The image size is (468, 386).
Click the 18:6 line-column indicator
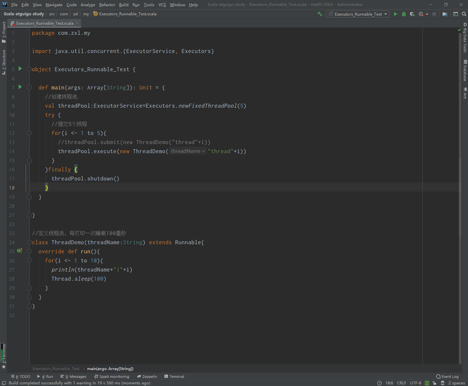389,383
